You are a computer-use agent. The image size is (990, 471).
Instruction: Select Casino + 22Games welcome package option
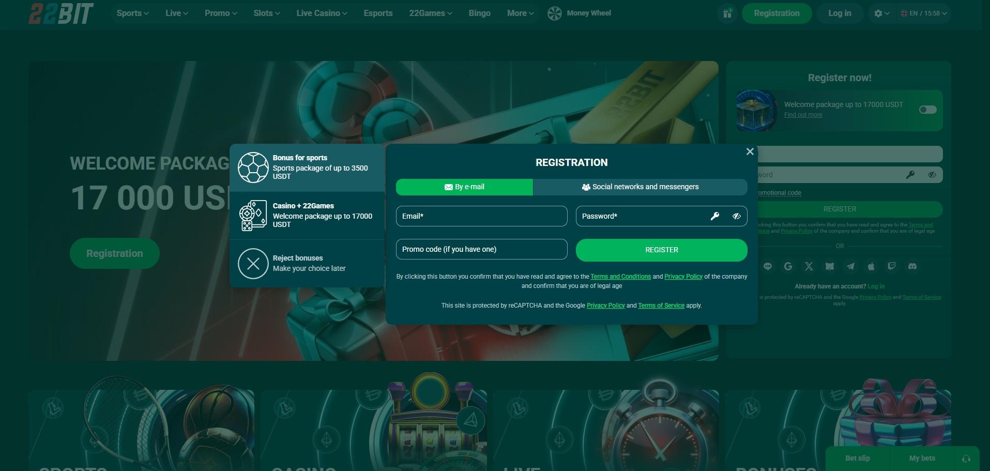[x=307, y=216]
